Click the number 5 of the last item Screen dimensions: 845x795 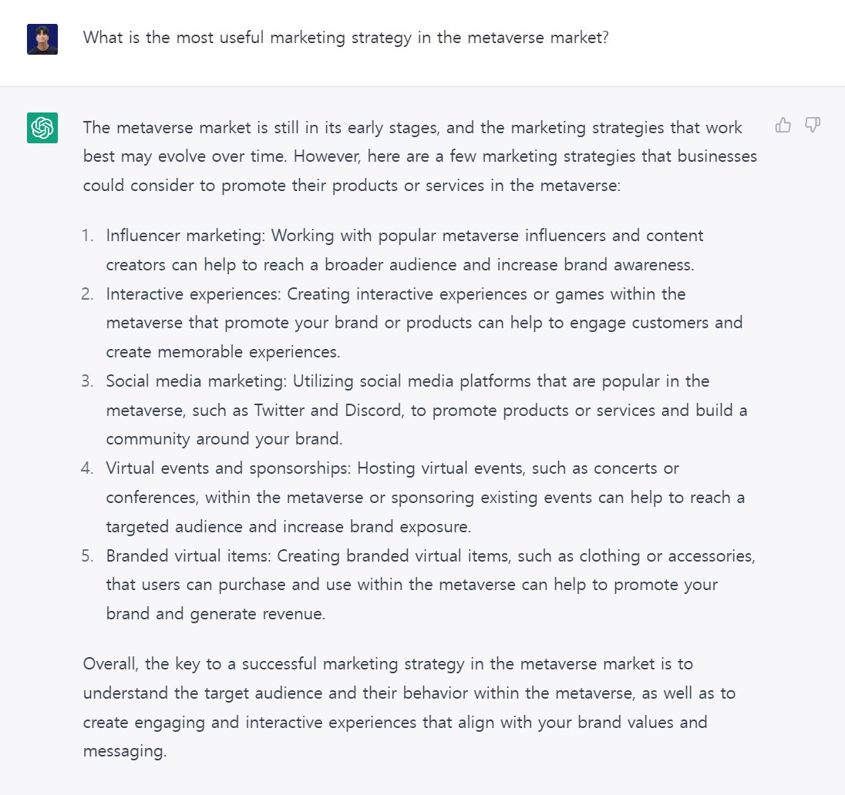(x=87, y=555)
